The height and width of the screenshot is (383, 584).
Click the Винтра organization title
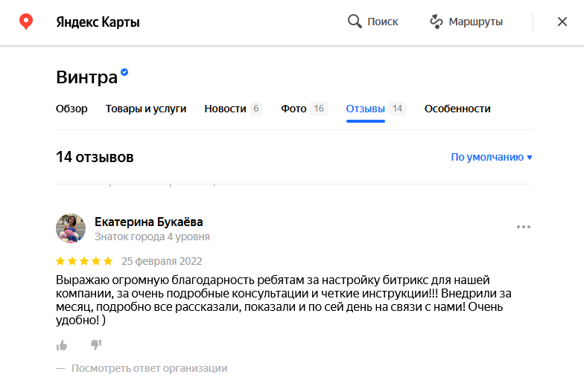pos(86,77)
